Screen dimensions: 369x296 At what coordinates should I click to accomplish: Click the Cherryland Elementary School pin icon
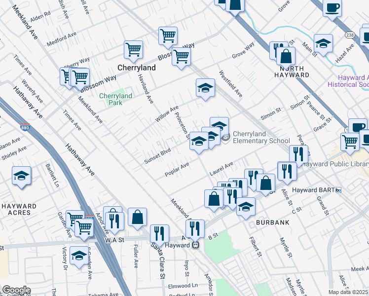tap(225, 138)
